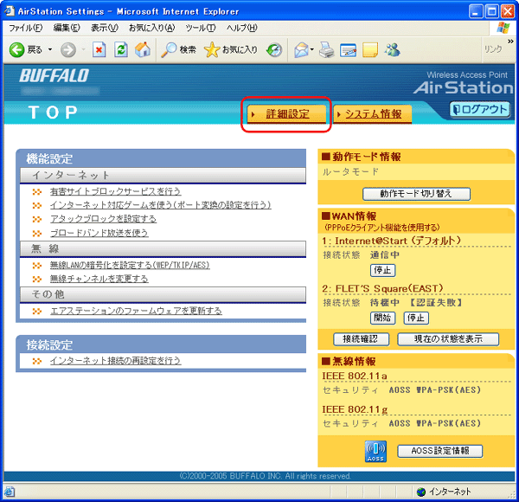Click the 無線 section header
519x502 pixels.
pos(163,248)
